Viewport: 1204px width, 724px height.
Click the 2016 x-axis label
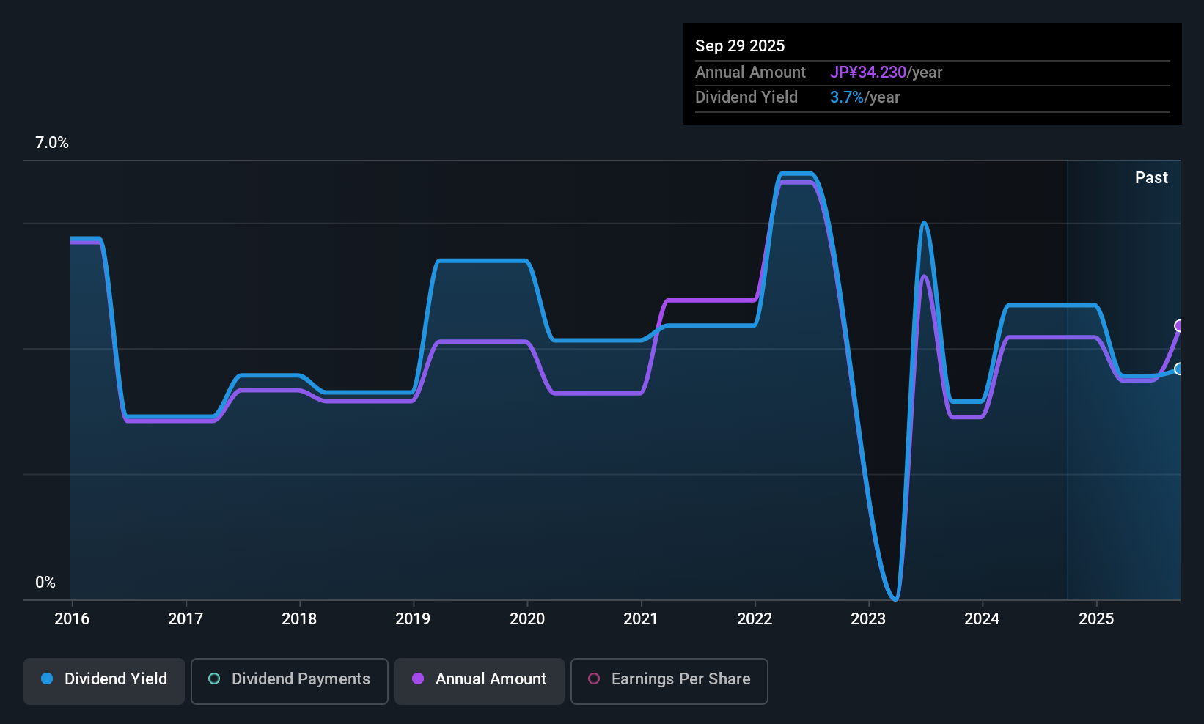pos(72,619)
